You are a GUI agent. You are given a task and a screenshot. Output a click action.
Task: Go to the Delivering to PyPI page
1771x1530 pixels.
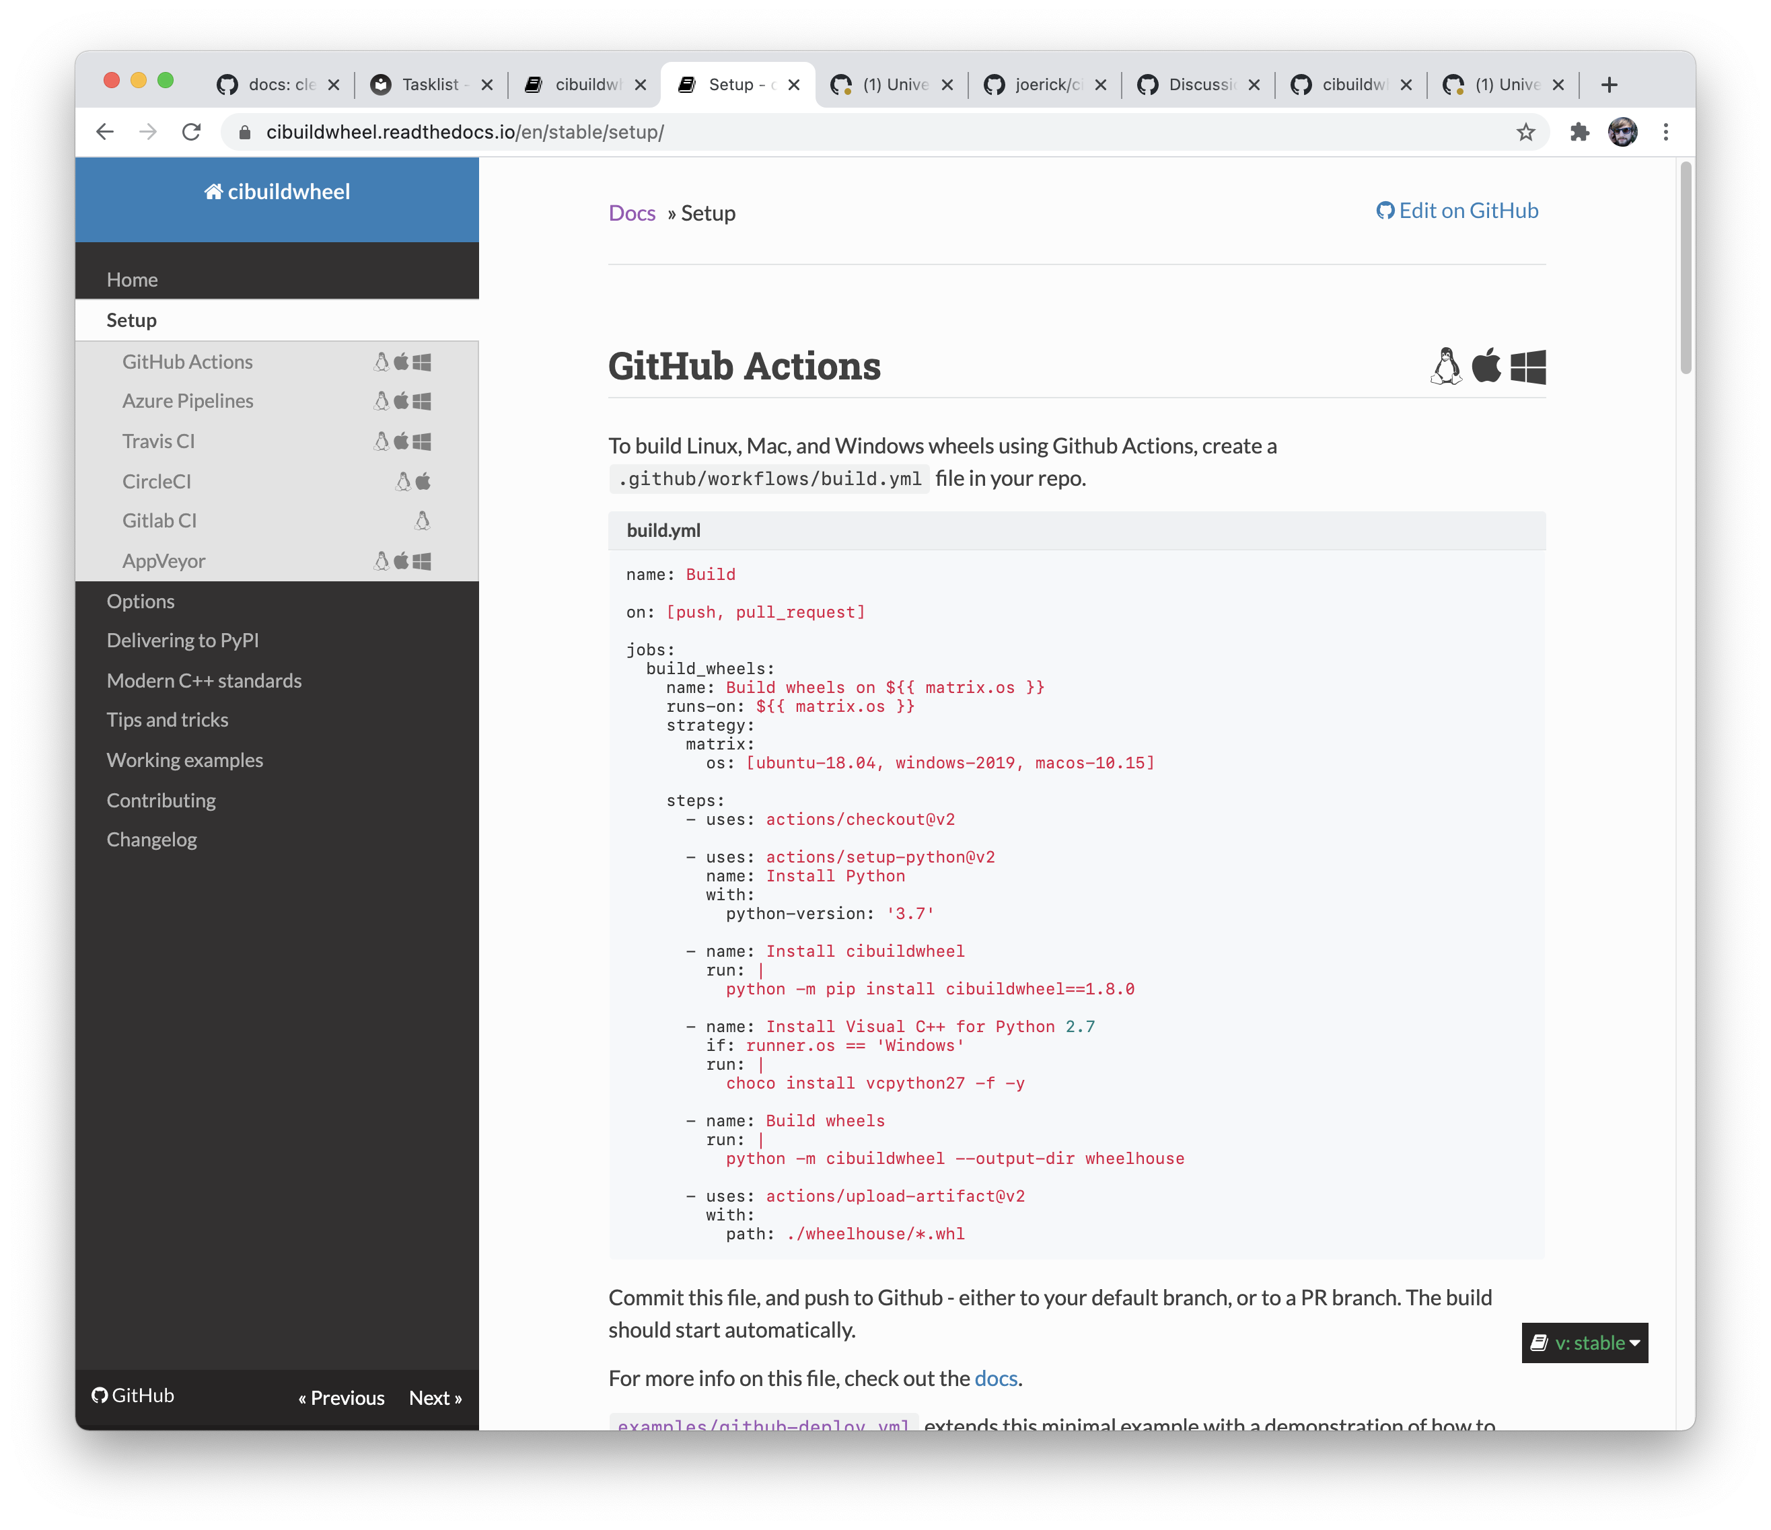click(182, 641)
